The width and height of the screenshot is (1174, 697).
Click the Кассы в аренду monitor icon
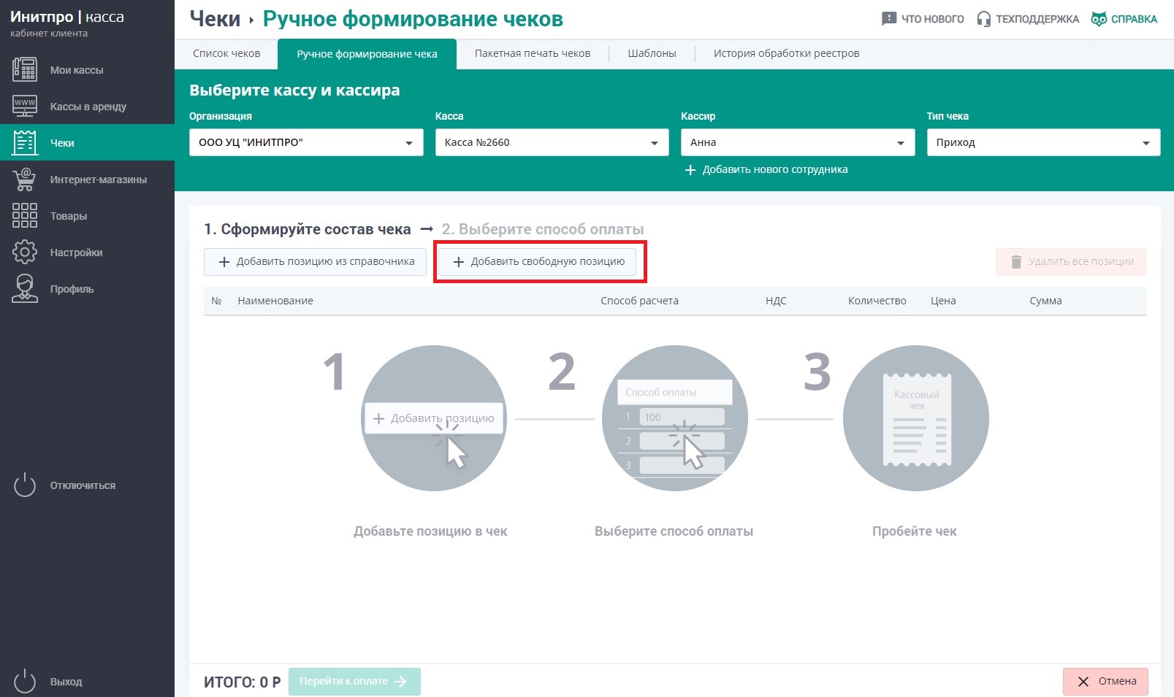click(24, 106)
